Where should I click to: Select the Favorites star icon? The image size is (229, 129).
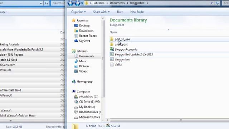coord(74,20)
